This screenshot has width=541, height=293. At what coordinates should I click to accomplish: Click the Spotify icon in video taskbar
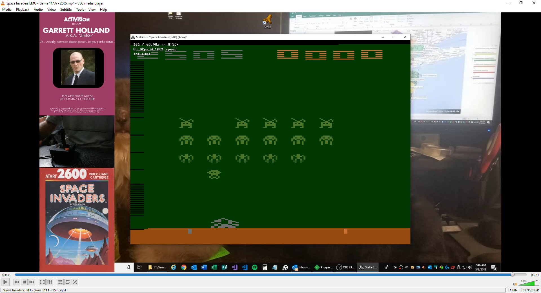(255, 267)
